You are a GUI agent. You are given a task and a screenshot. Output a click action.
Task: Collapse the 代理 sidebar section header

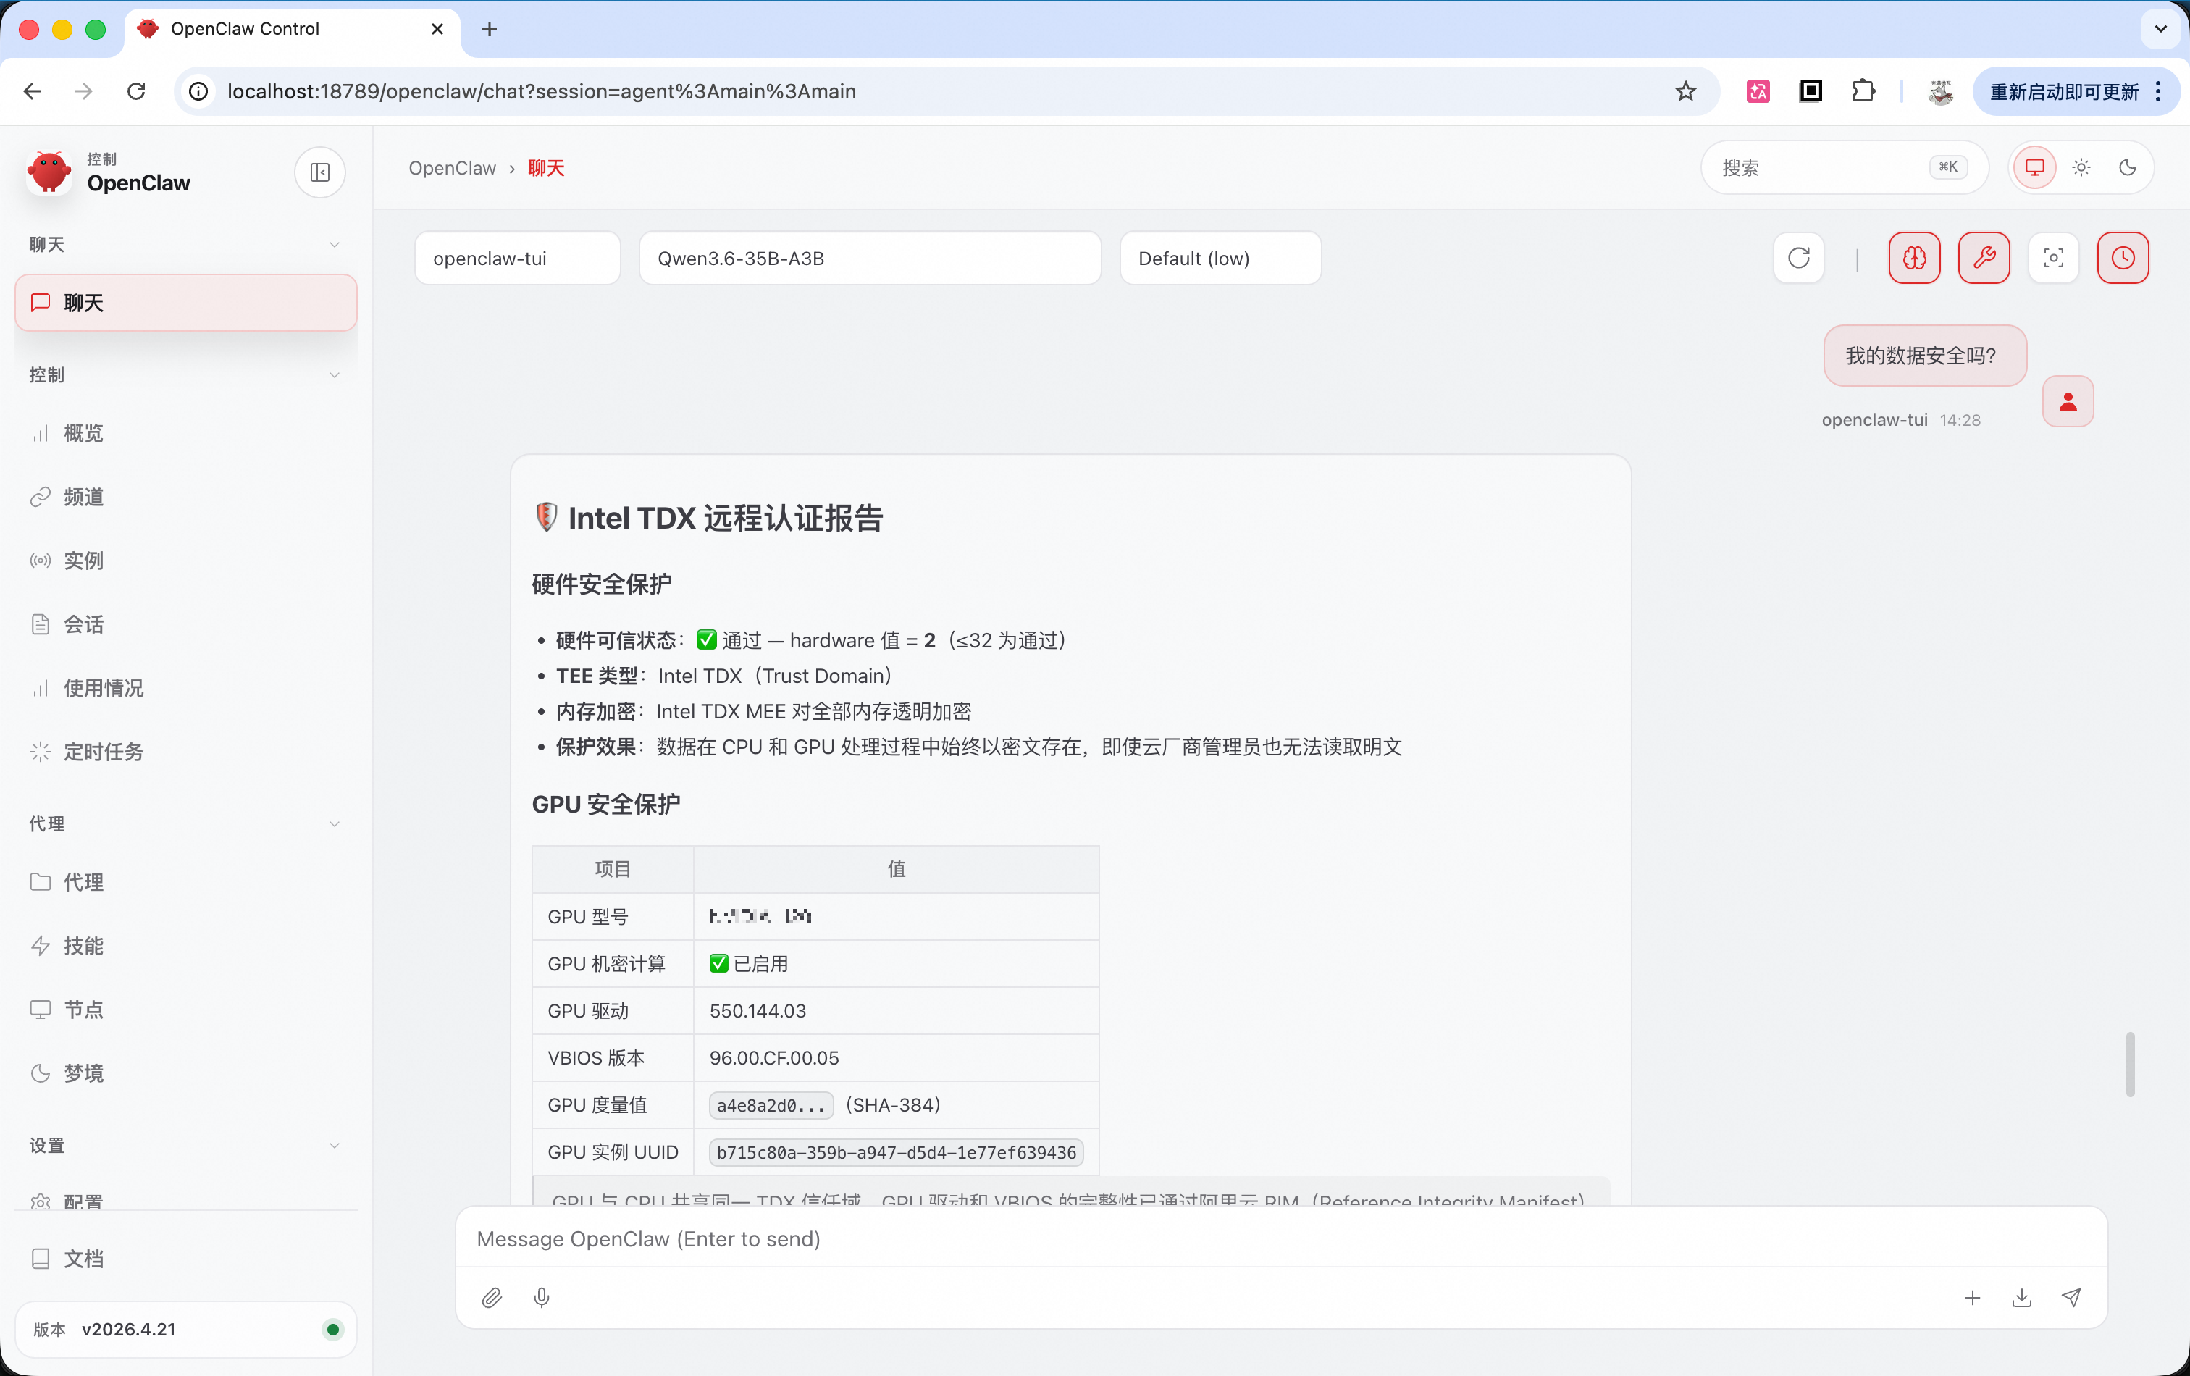[x=185, y=824]
